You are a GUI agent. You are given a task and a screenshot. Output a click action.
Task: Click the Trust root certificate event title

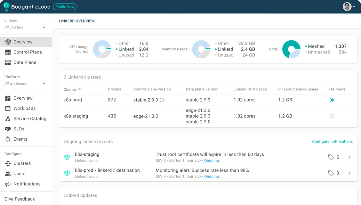pyautogui.click(x=210, y=155)
